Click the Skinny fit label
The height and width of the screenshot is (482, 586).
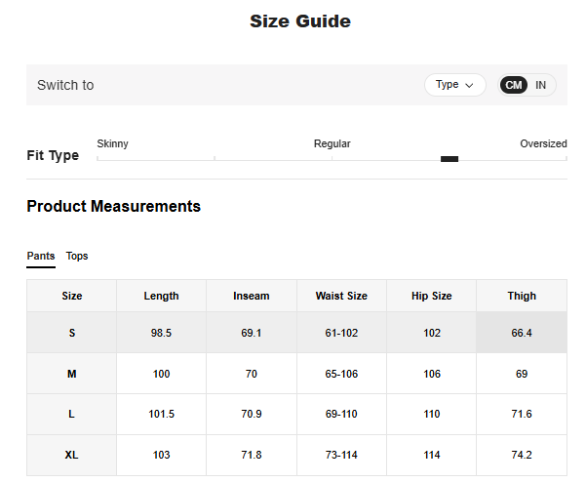pos(113,143)
